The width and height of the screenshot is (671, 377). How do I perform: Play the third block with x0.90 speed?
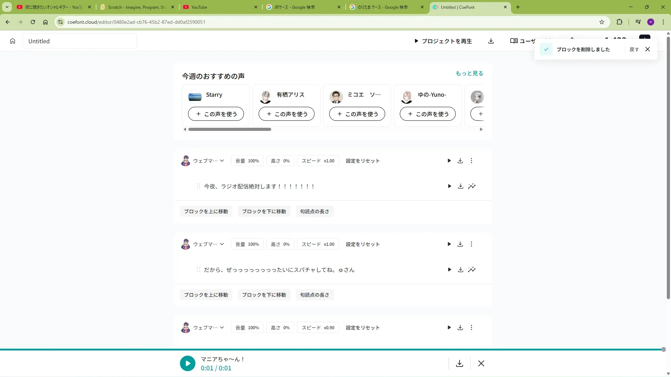(449, 328)
